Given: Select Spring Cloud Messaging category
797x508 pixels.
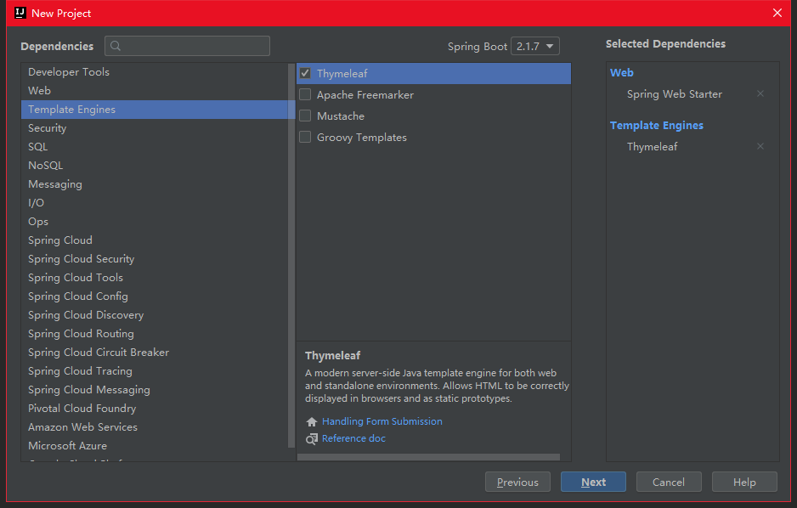Looking at the screenshot, I should pyautogui.click(x=155, y=390).
